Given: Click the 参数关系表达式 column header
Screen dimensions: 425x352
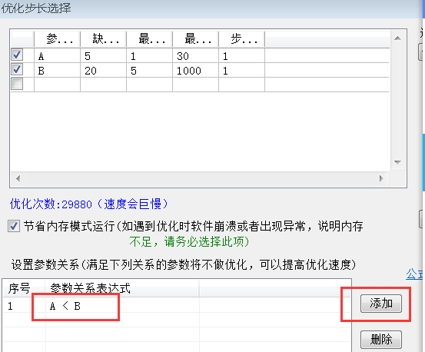Looking at the screenshot, I should click(122, 288).
